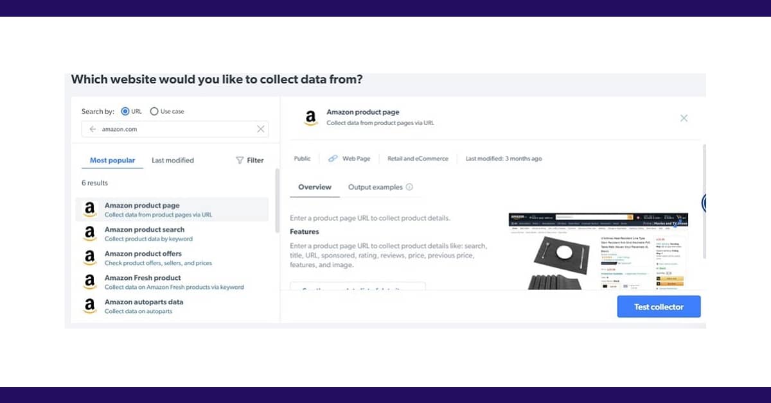Switch to the Last modified tab
The width and height of the screenshot is (771, 403).
click(x=173, y=160)
